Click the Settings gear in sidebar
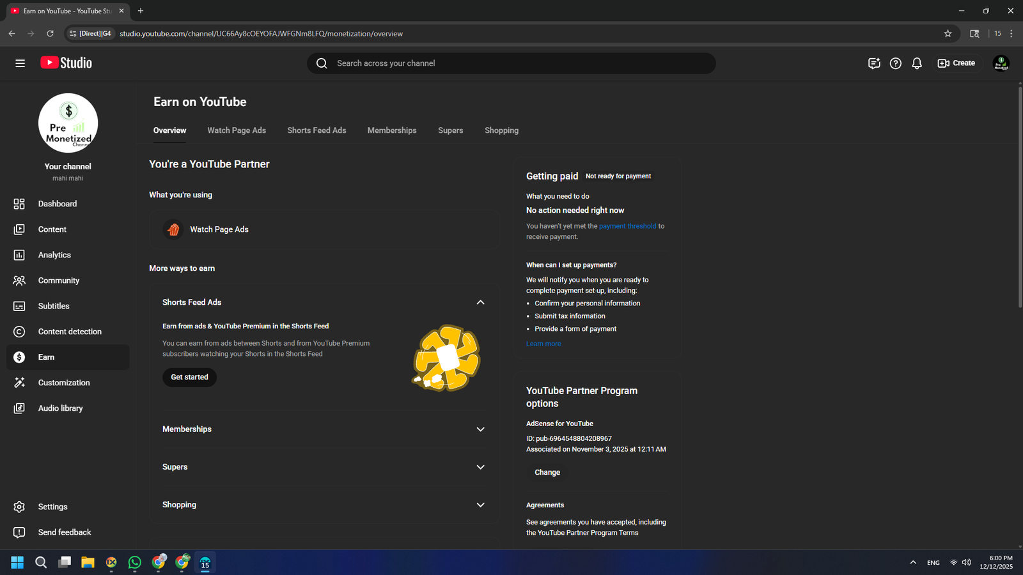 point(19,507)
